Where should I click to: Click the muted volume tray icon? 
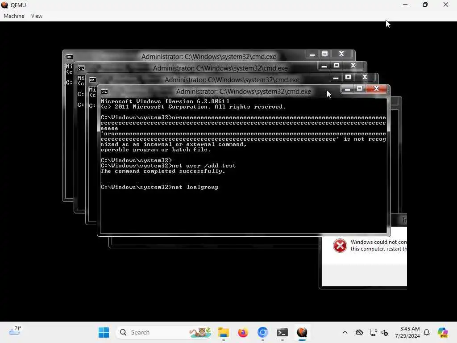point(385,332)
